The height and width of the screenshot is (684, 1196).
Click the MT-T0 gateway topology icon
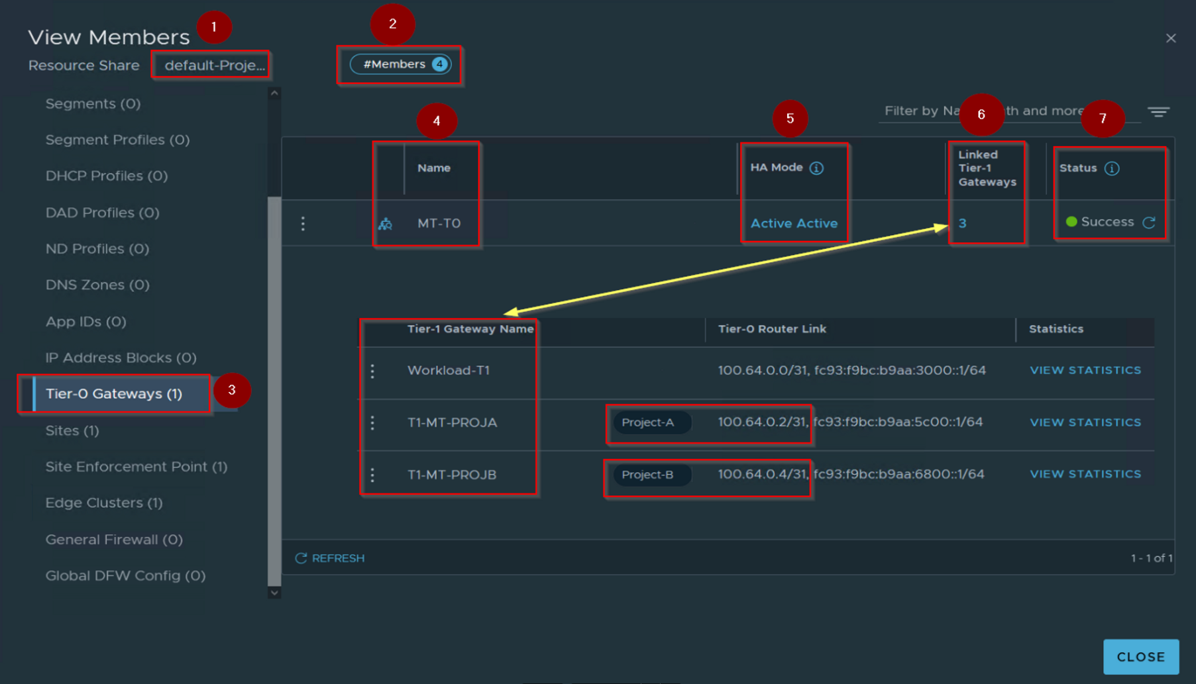[x=385, y=224]
